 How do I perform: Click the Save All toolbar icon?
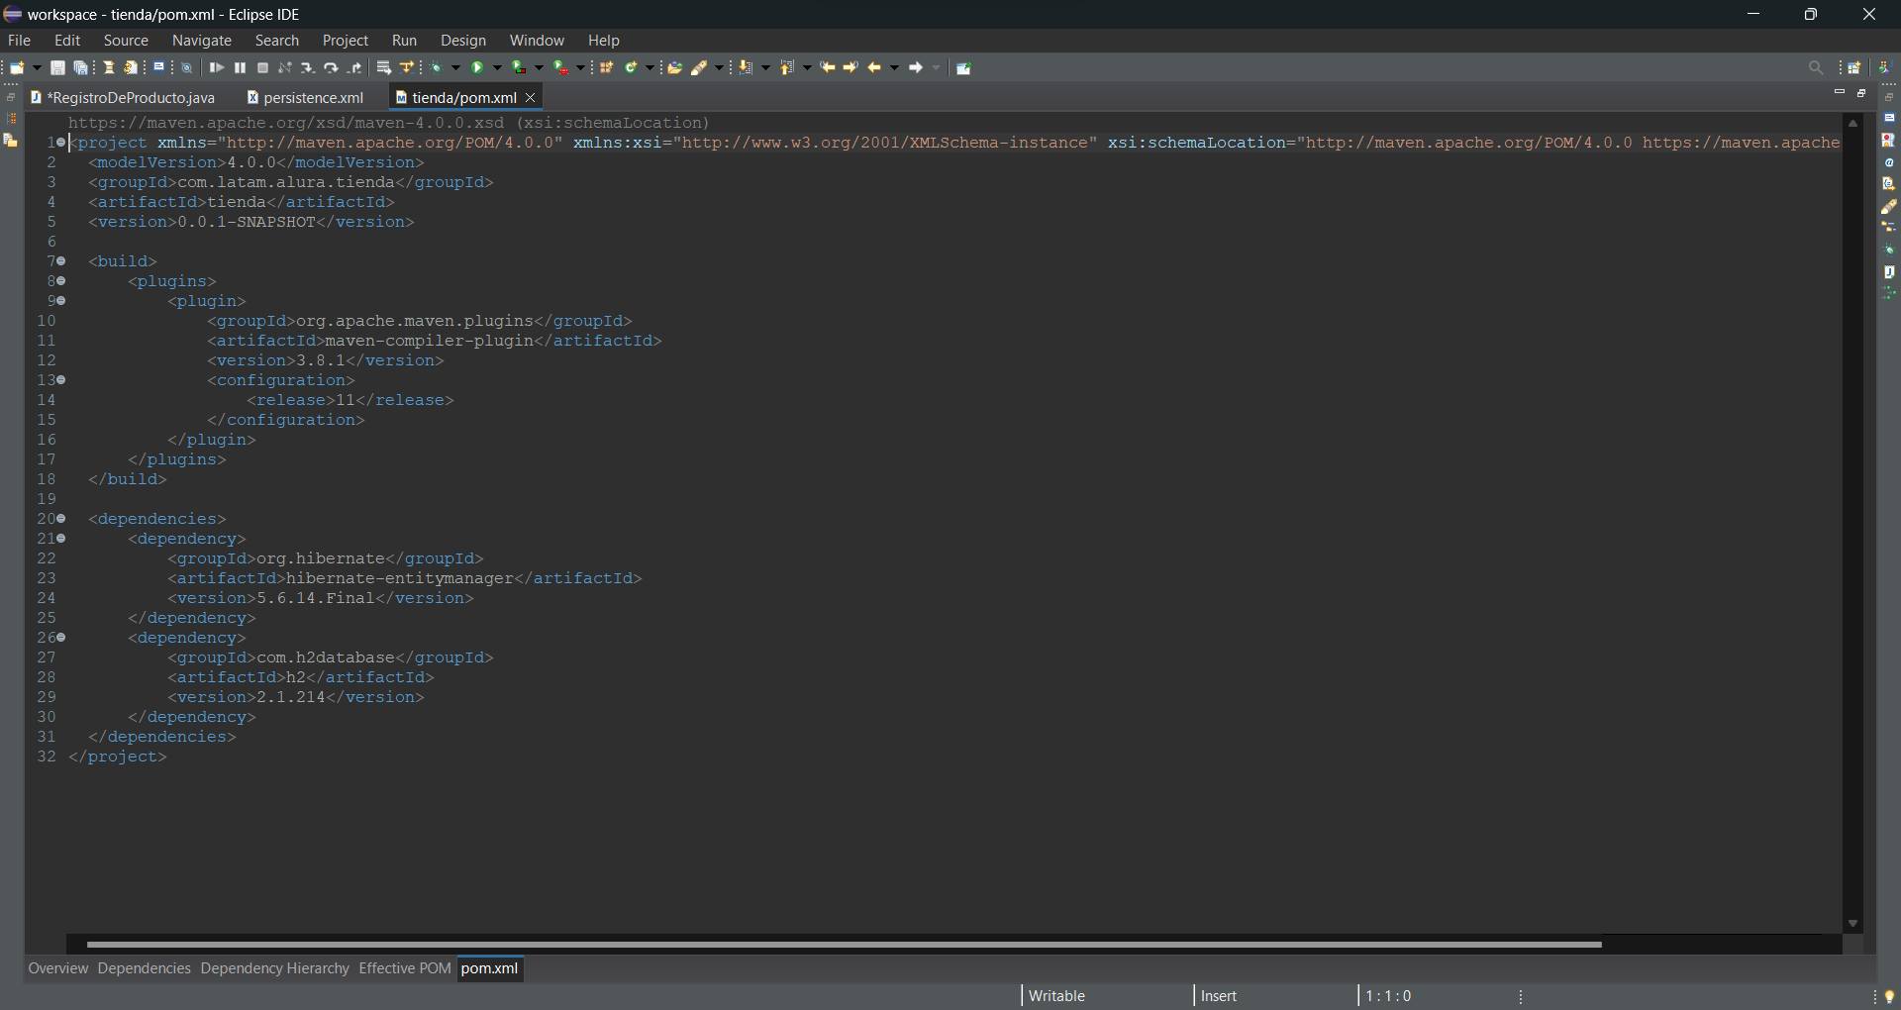pyautogui.click(x=81, y=67)
